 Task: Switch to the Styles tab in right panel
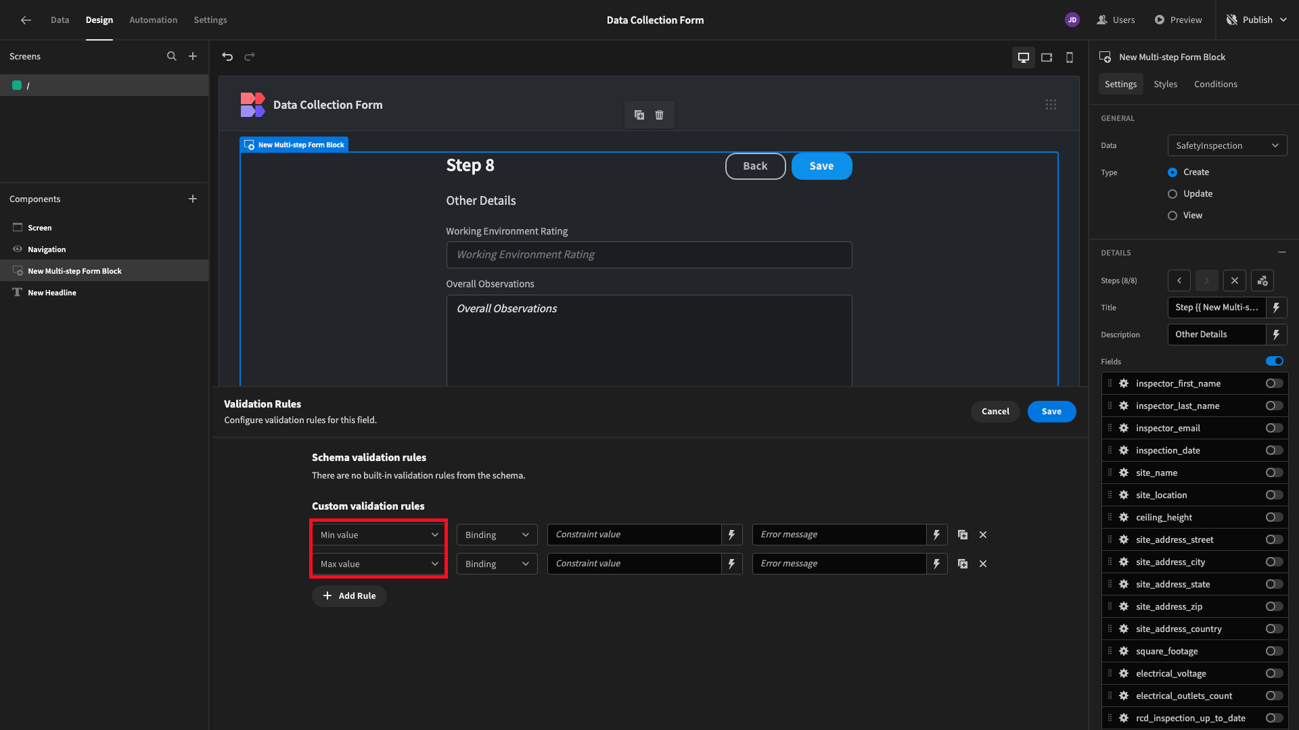point(1165,84)
